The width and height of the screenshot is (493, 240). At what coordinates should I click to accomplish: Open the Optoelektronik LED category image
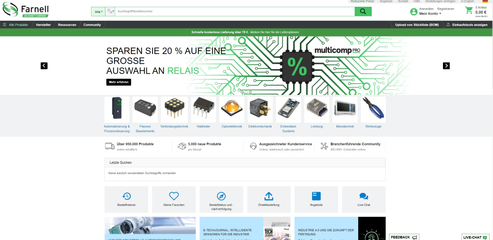(x=232, y=109)
